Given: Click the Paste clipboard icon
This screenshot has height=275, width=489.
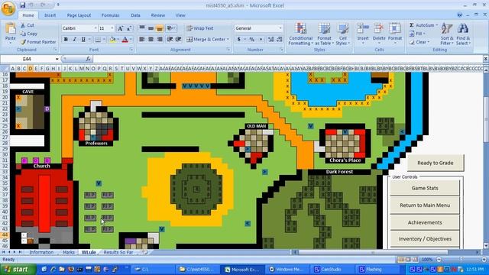Looking at the screenshot, I should coord(10,29).
